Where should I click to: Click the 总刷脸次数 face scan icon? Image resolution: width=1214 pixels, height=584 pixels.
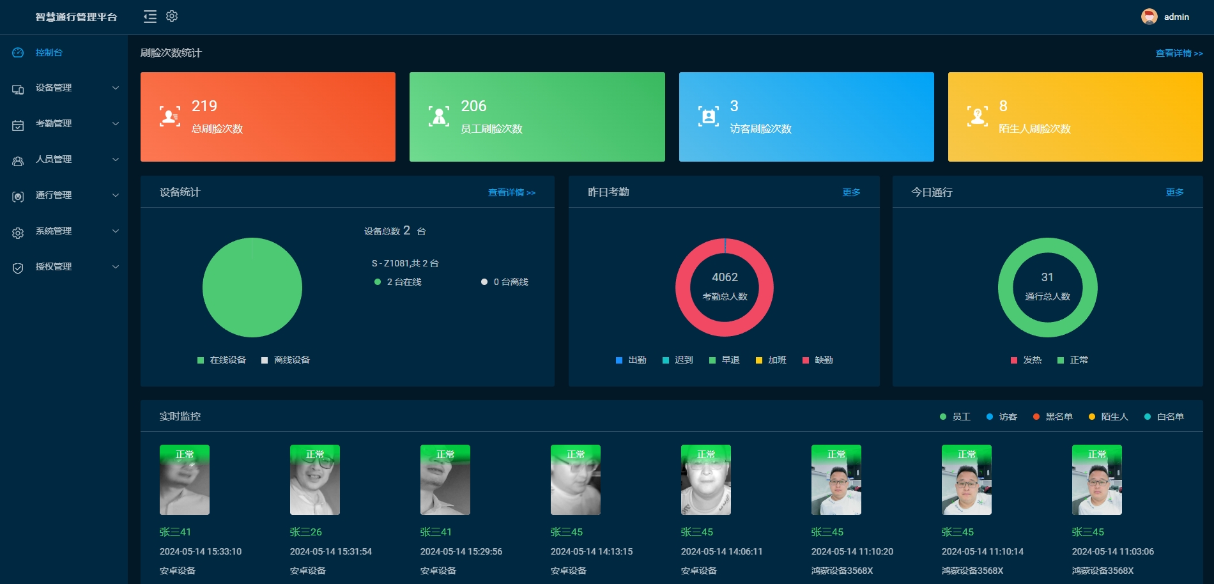169,116
